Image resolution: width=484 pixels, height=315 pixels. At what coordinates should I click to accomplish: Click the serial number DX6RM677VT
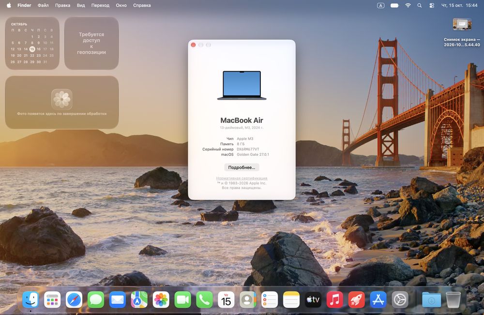(248, 149)
